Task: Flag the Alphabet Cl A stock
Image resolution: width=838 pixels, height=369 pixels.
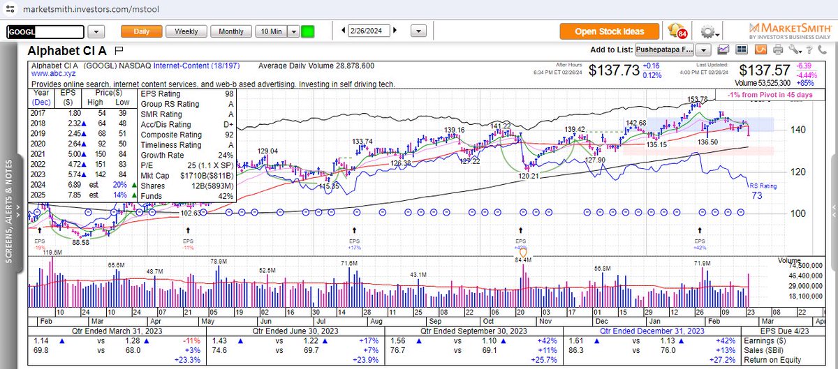Action: point(119,50)
